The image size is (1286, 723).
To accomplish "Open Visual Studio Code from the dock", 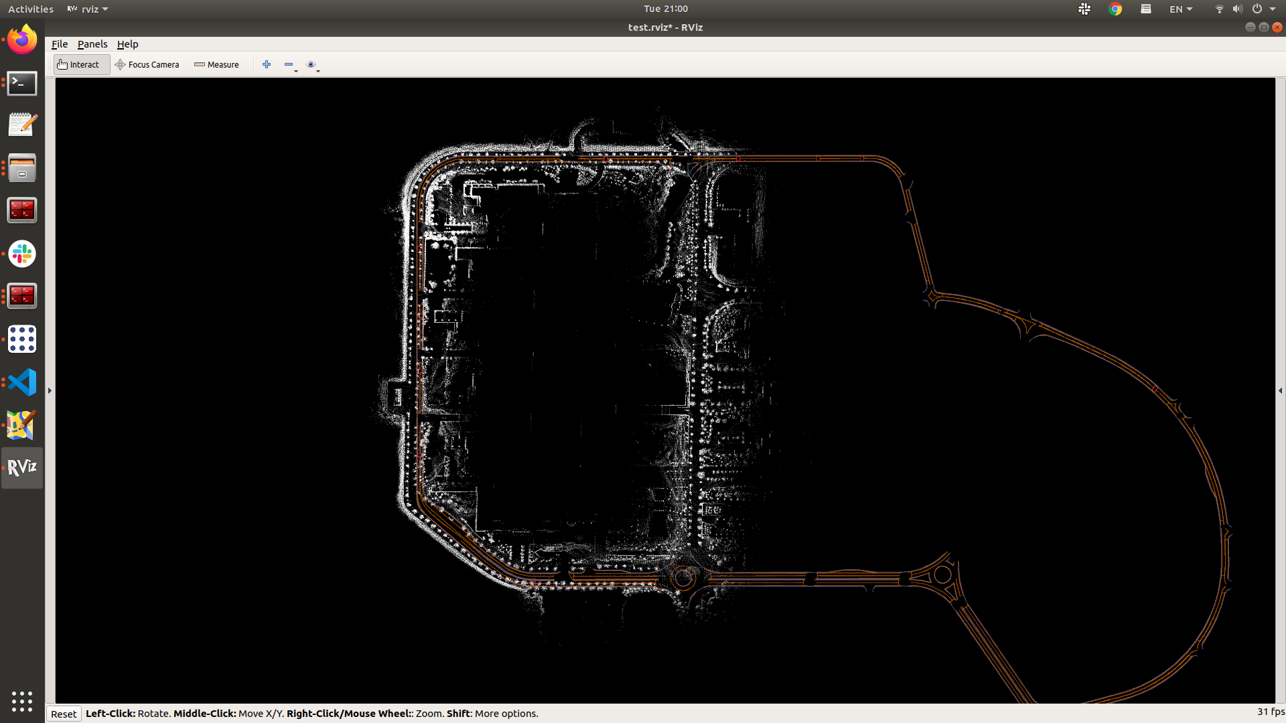I will coord(22,382).
